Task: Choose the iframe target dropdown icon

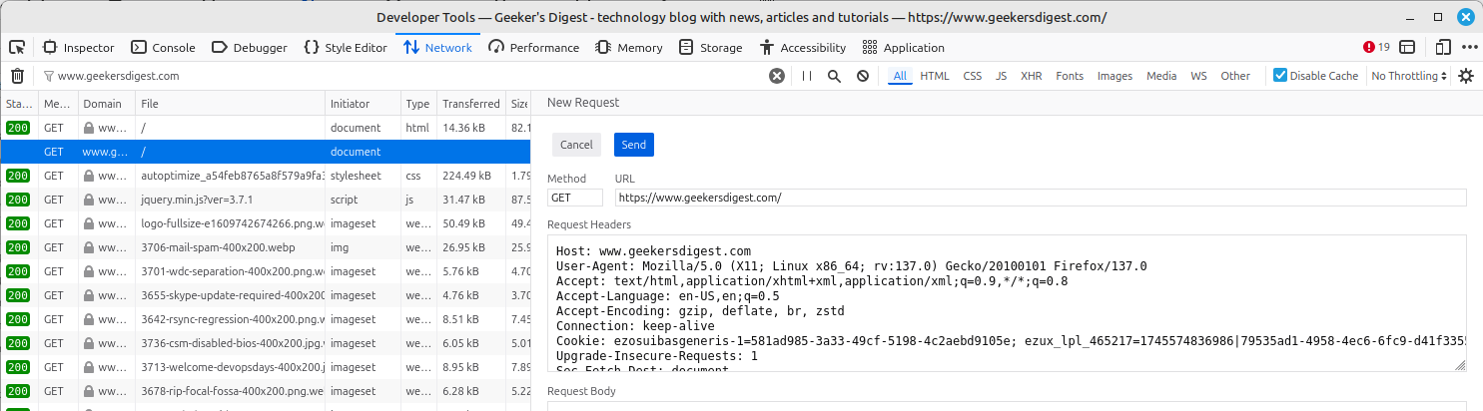Action: point(1407,47)
